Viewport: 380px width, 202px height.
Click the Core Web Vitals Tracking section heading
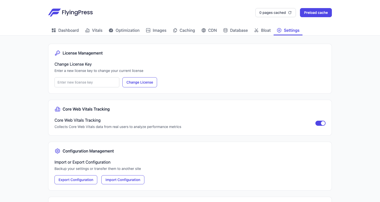(86, 109)
